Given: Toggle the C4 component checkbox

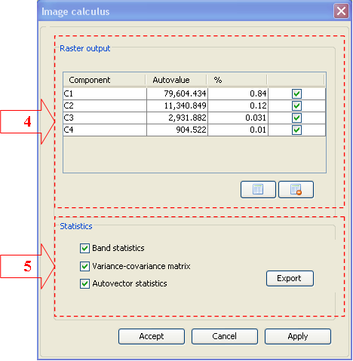Looking at the screenshot, I should [x=296, y=130].
